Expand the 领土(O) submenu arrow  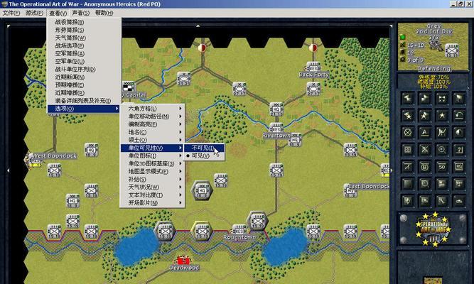pyautogui.click(x=181, y=140)
